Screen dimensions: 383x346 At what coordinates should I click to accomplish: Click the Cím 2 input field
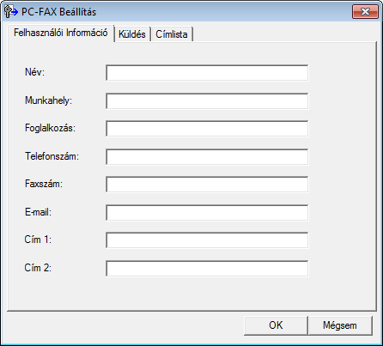[x=207, y=268]
